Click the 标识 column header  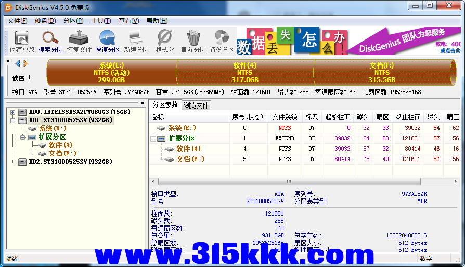point(312,117)
